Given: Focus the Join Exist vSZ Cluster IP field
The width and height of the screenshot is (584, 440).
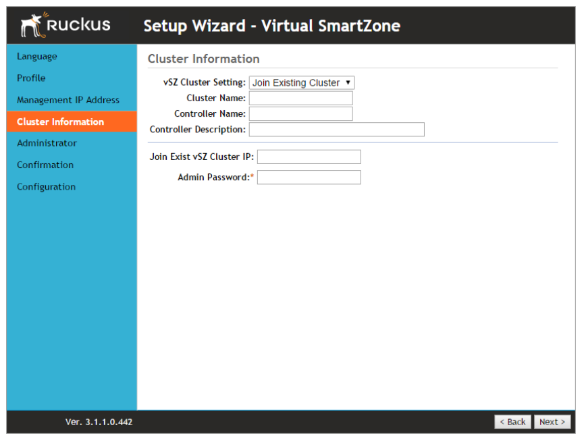Looking at the screenshot, I should click(309, 157).
